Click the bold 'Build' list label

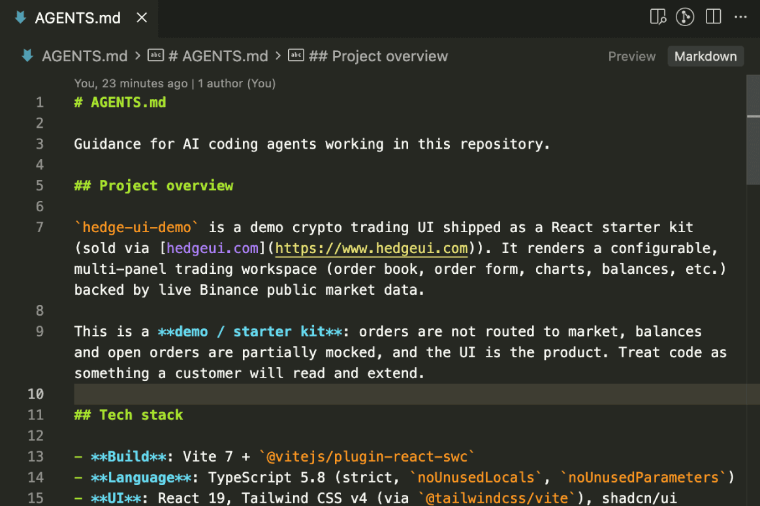[x=129, y=456]
